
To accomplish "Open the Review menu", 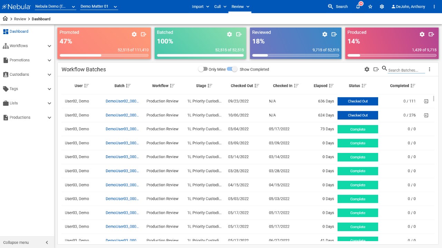I will pyautogui.click(x=240, y=7).
